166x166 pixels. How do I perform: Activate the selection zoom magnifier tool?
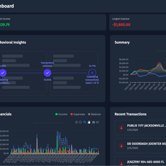point(85,122)
